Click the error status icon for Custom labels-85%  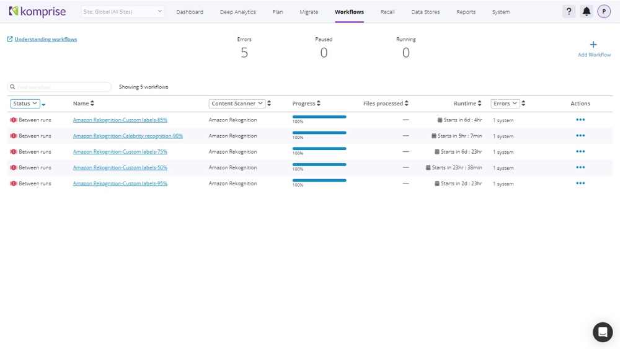point(14,120)
